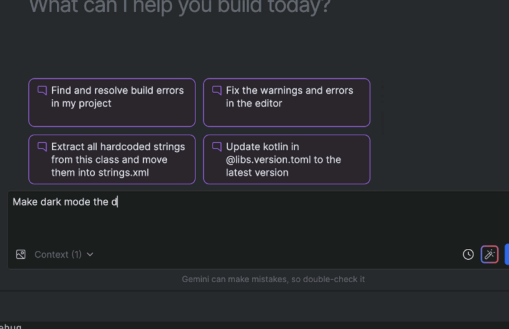Viewport: 509px width, 329px height.
Task: Choose "Find and resolve build errors" suggestion
Action: point(112,103)
